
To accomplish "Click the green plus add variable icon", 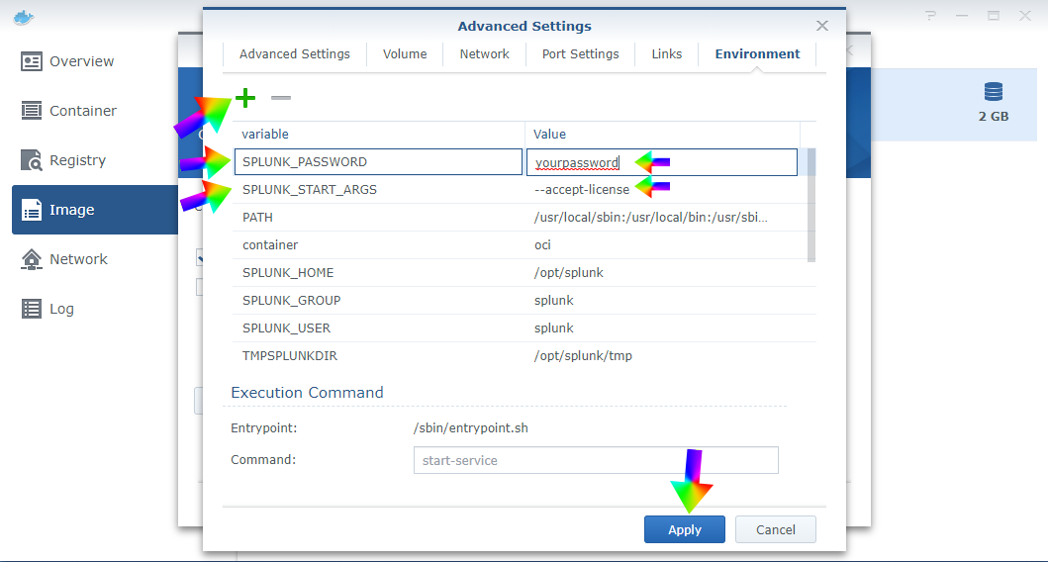I will pos(245,98).
